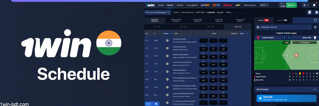Select Wednesday February 26 date tab
Viewport: 319px width, 106px height.
[x=176, y=20]
